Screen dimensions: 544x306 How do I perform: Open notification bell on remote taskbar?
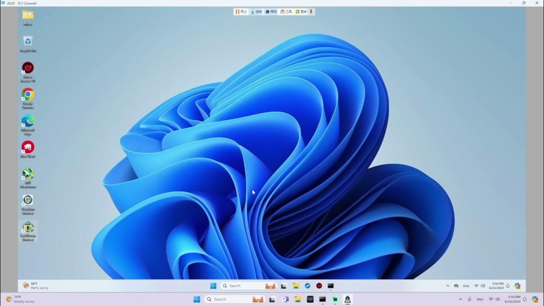coord(508,286)
